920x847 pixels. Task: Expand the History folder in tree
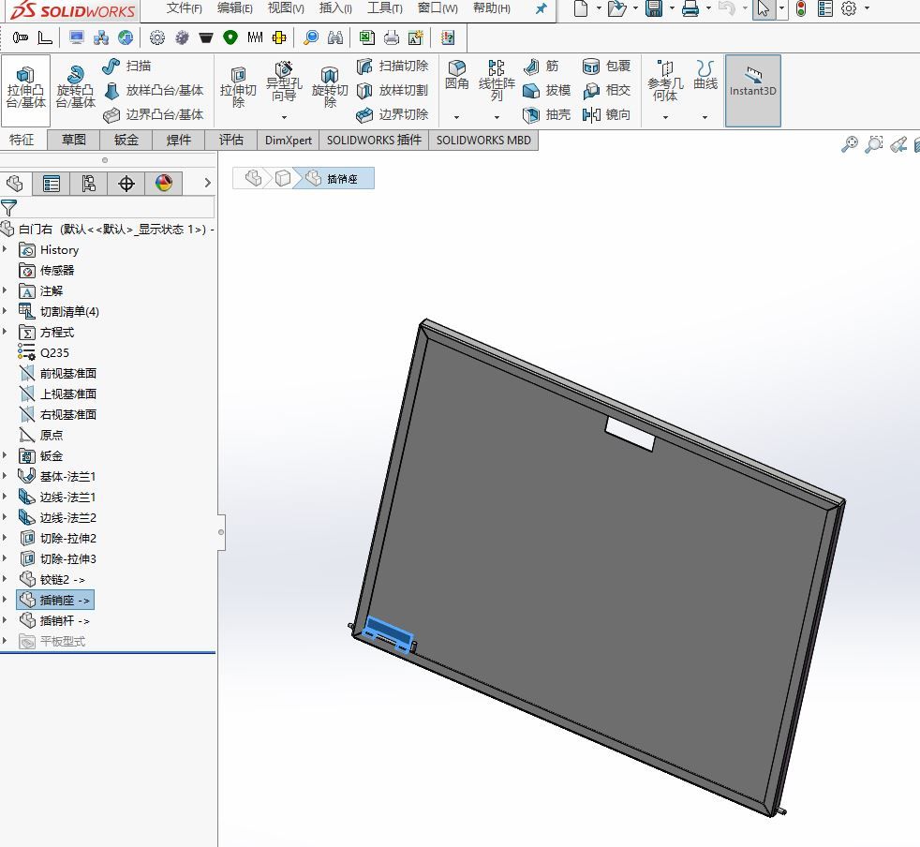(x=6, y=249)
